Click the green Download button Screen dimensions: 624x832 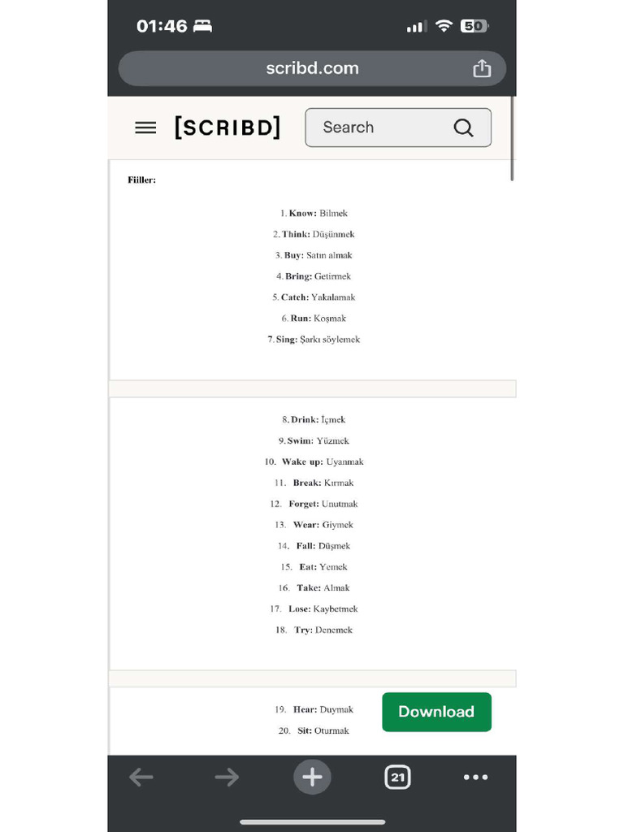click(x=436, y=712)
